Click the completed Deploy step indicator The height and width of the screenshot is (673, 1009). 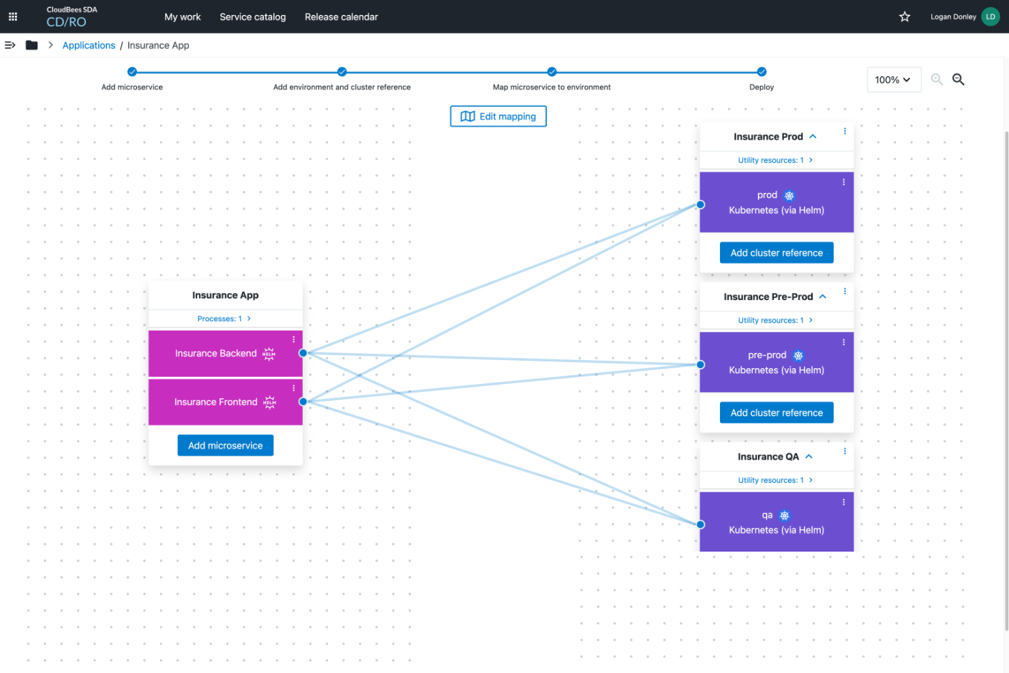(x=762, y=71)
